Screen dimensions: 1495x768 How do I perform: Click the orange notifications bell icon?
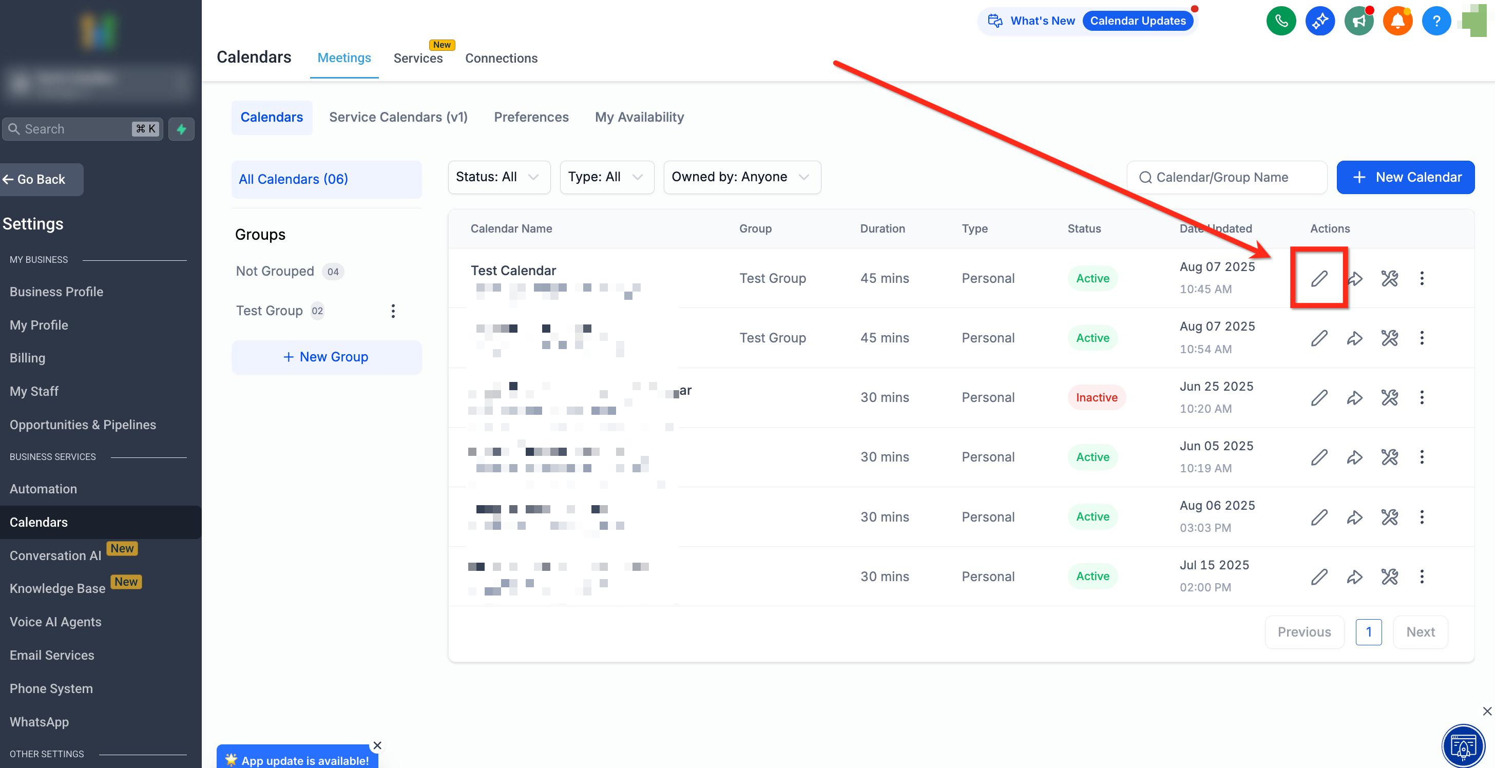[1397, 21]
